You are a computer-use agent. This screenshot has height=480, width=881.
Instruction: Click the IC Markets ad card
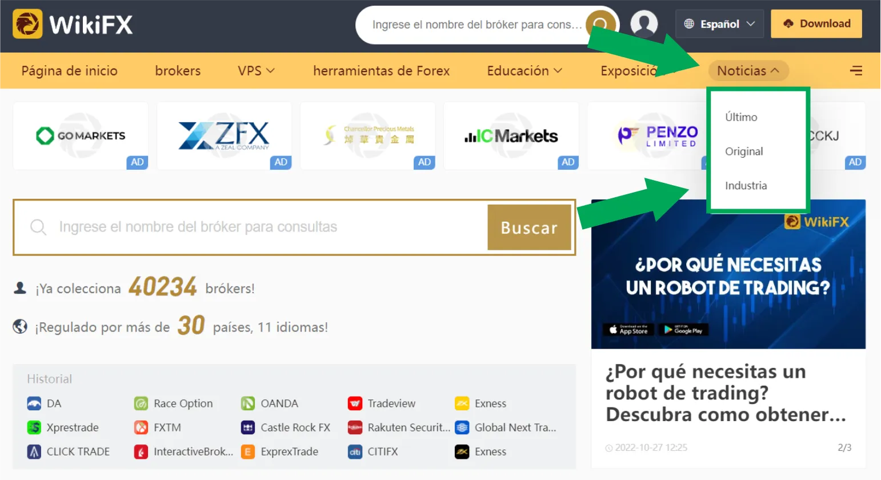511,136
